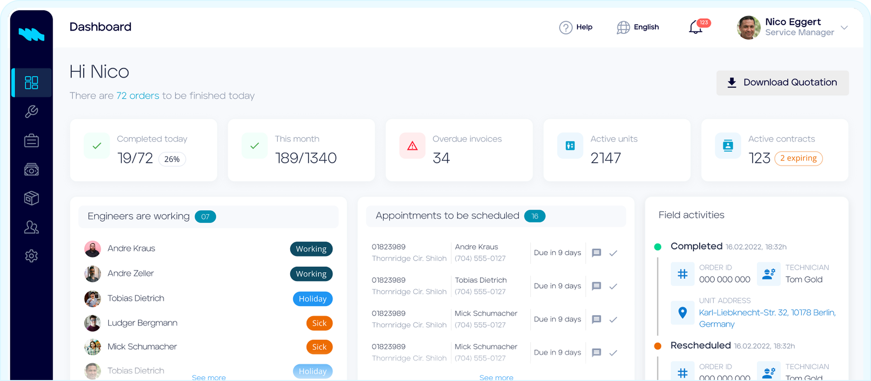Click Mick Schumacher's avatar in engineers list
The height and width of the screenshot is (381, 871).
pyautogui.click(x=92, y=347)
